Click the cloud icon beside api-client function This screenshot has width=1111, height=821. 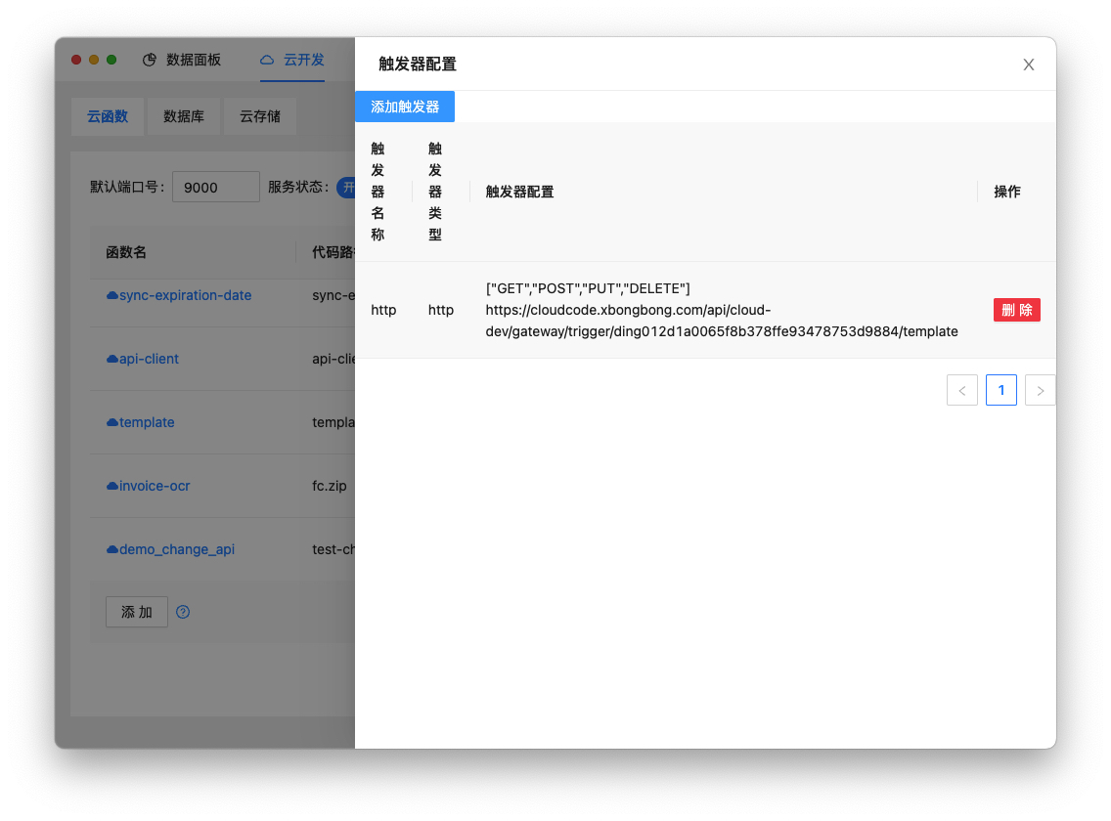pos(114,359)
